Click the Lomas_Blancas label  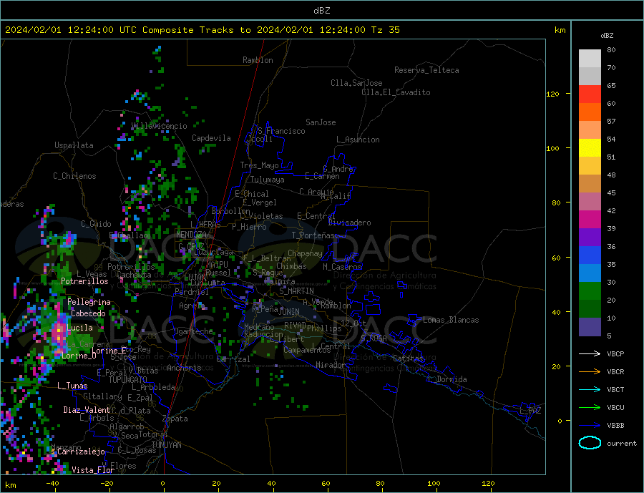click(451, 320)
